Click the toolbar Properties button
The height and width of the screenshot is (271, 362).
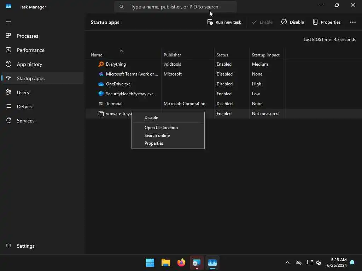pyautogui.click(x=327, y=22)
